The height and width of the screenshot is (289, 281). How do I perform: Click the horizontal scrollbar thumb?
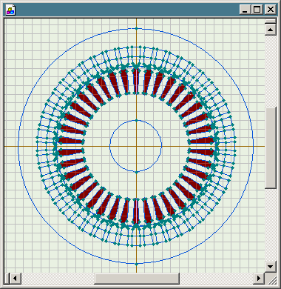coord(137,279)
